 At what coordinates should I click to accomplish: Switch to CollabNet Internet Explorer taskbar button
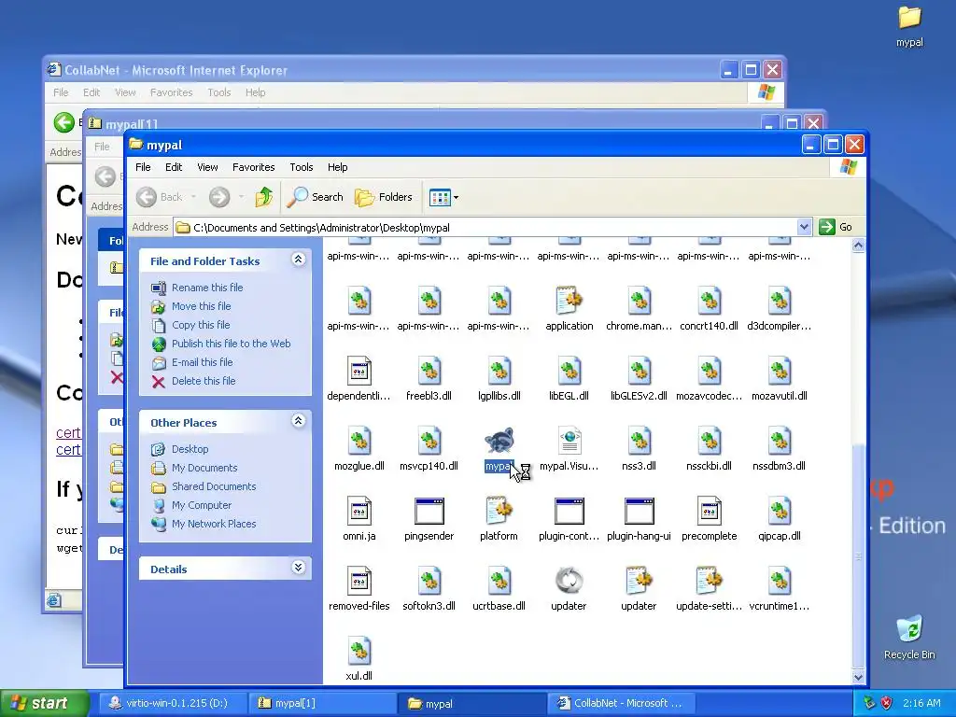[621, 704]
